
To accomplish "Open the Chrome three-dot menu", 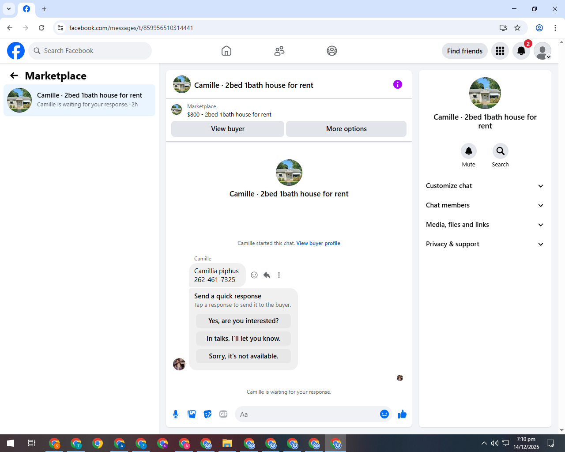I will pos(555,28).
